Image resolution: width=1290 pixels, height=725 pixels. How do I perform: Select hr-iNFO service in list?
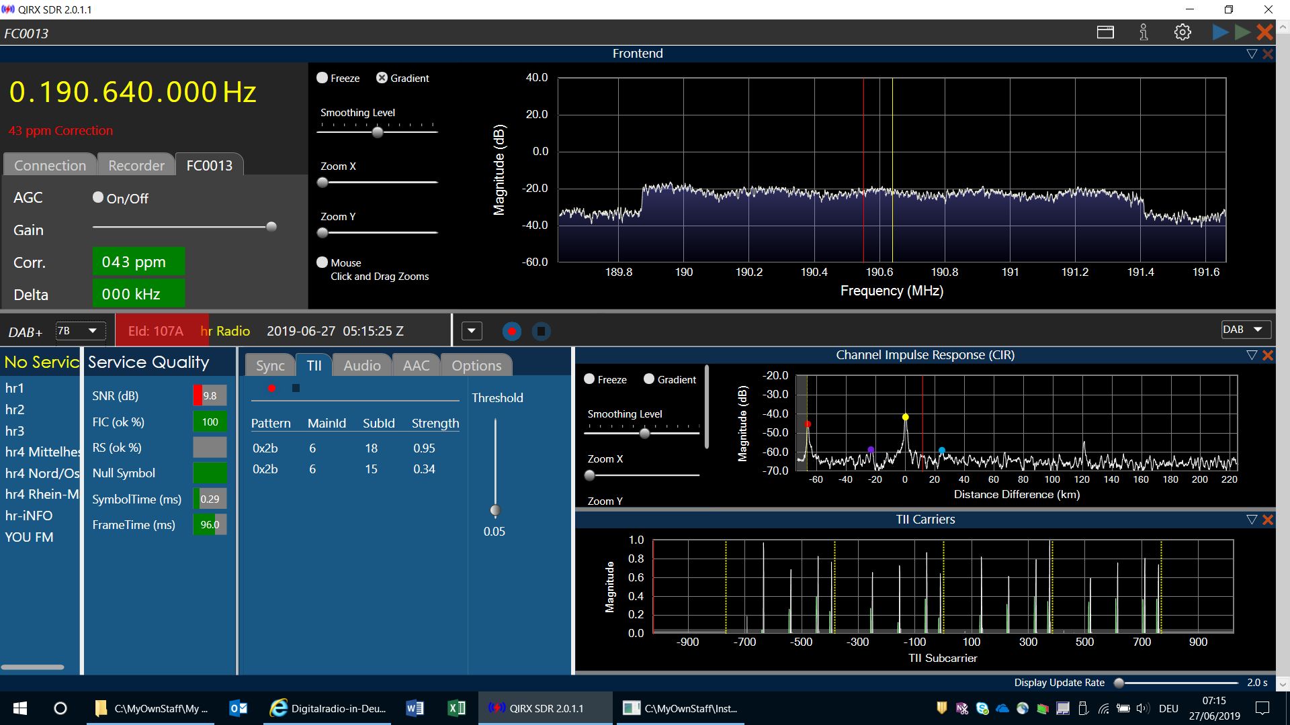[x=29, y=516]
